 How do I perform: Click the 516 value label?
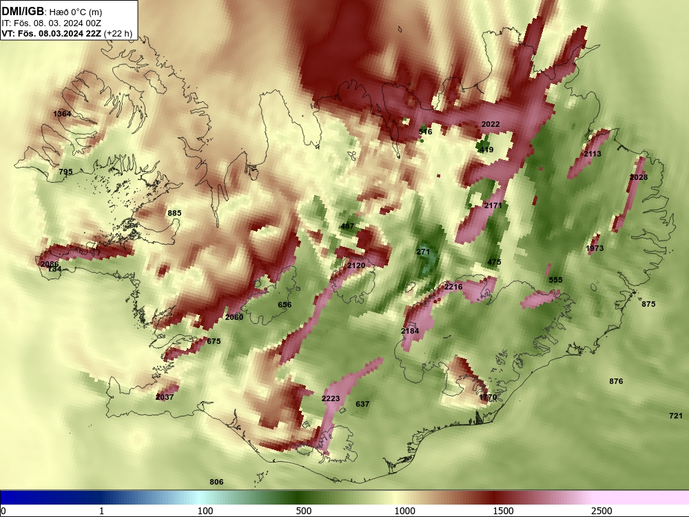425,132
